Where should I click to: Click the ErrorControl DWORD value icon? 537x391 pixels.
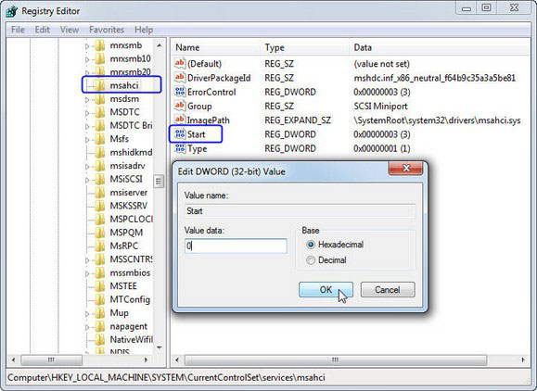tap(180, 92)
